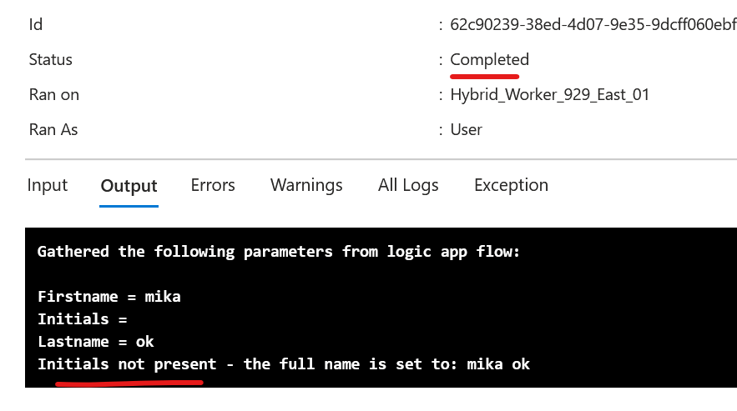Click the User value for Ran As

(466, 130)
